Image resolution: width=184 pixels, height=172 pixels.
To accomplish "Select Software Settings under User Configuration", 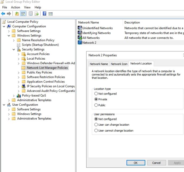I will [29, 109].
